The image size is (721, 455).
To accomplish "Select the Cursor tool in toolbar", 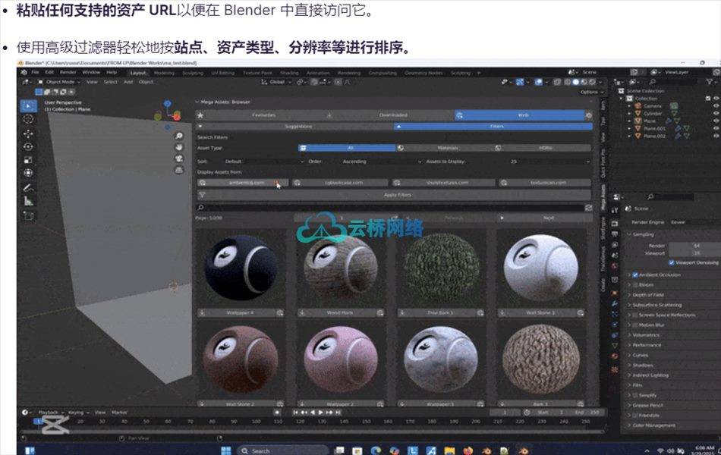I will pyautogui.click(x=29, y=119).
